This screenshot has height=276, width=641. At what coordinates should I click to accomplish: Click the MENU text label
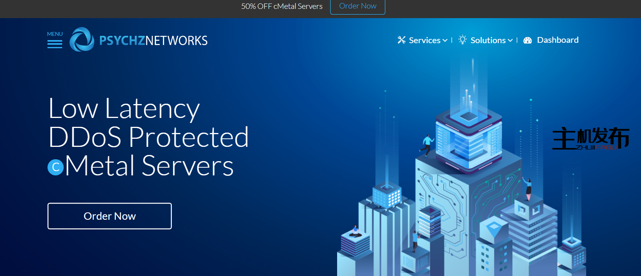[x=55, y=34]
